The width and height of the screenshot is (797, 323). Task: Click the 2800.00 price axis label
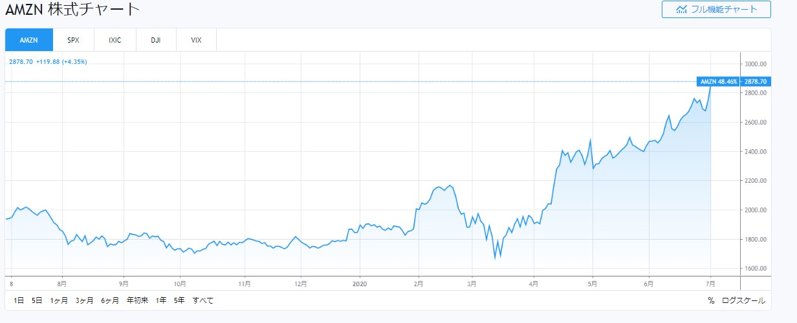[x=756, y=93]
